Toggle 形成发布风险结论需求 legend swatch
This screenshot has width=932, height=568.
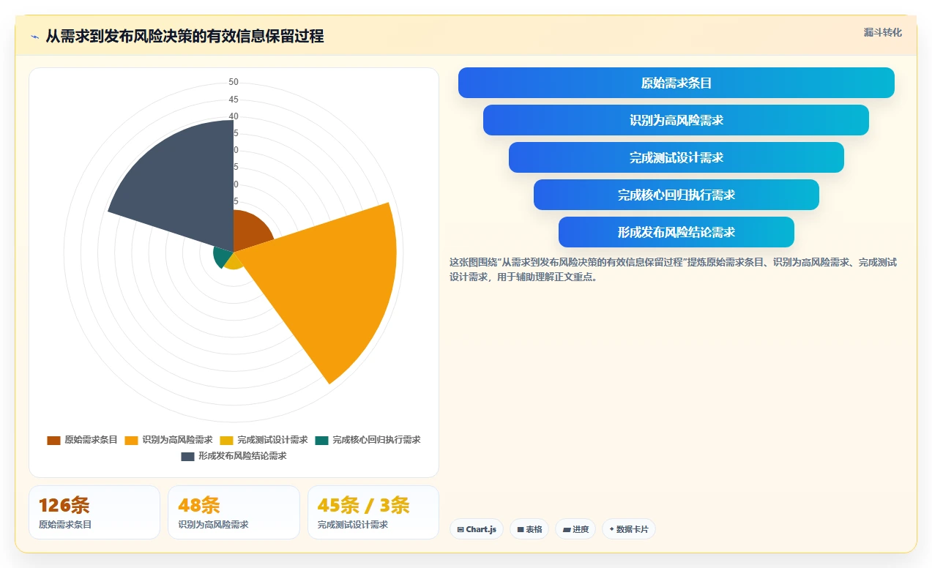(x=187, y=456)
